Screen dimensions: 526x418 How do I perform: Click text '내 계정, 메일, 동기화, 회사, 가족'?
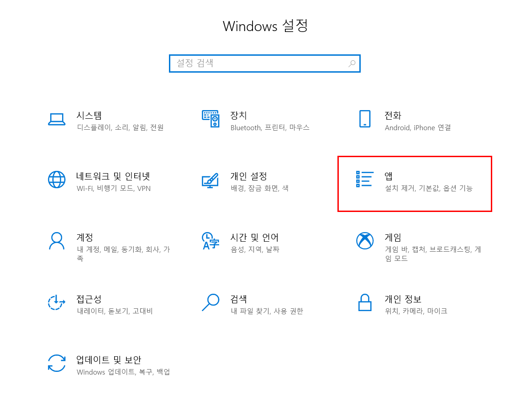tap(123, 254)
